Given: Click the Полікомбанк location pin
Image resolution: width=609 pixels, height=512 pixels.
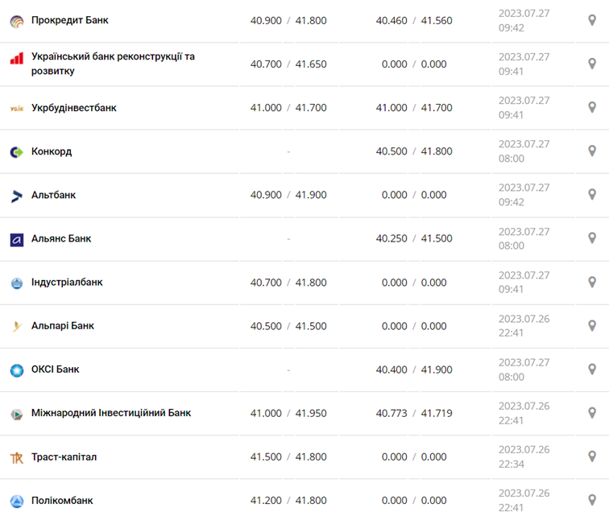Looking at the screenshot, I should coord(592,500).
